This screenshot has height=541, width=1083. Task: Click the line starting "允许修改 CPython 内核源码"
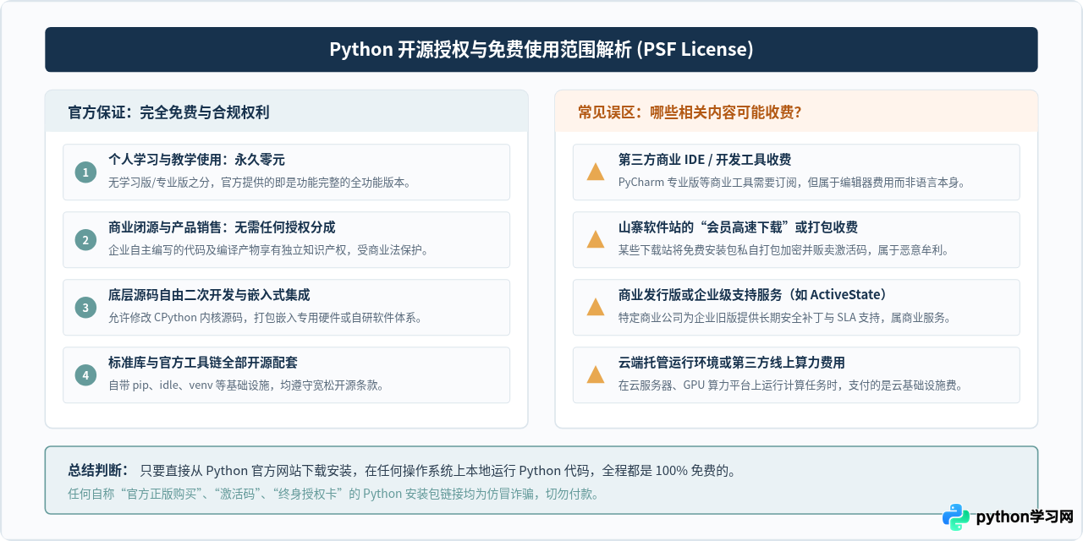coord(266,318)
